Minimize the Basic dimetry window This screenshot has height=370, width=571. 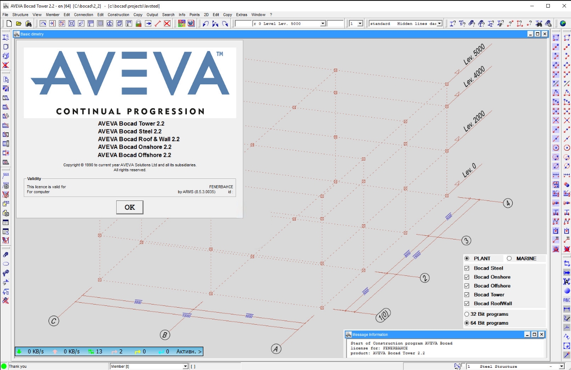(x=530, y=34)
